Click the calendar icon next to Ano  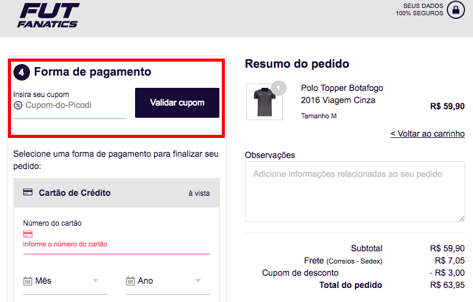click(130, 281)
